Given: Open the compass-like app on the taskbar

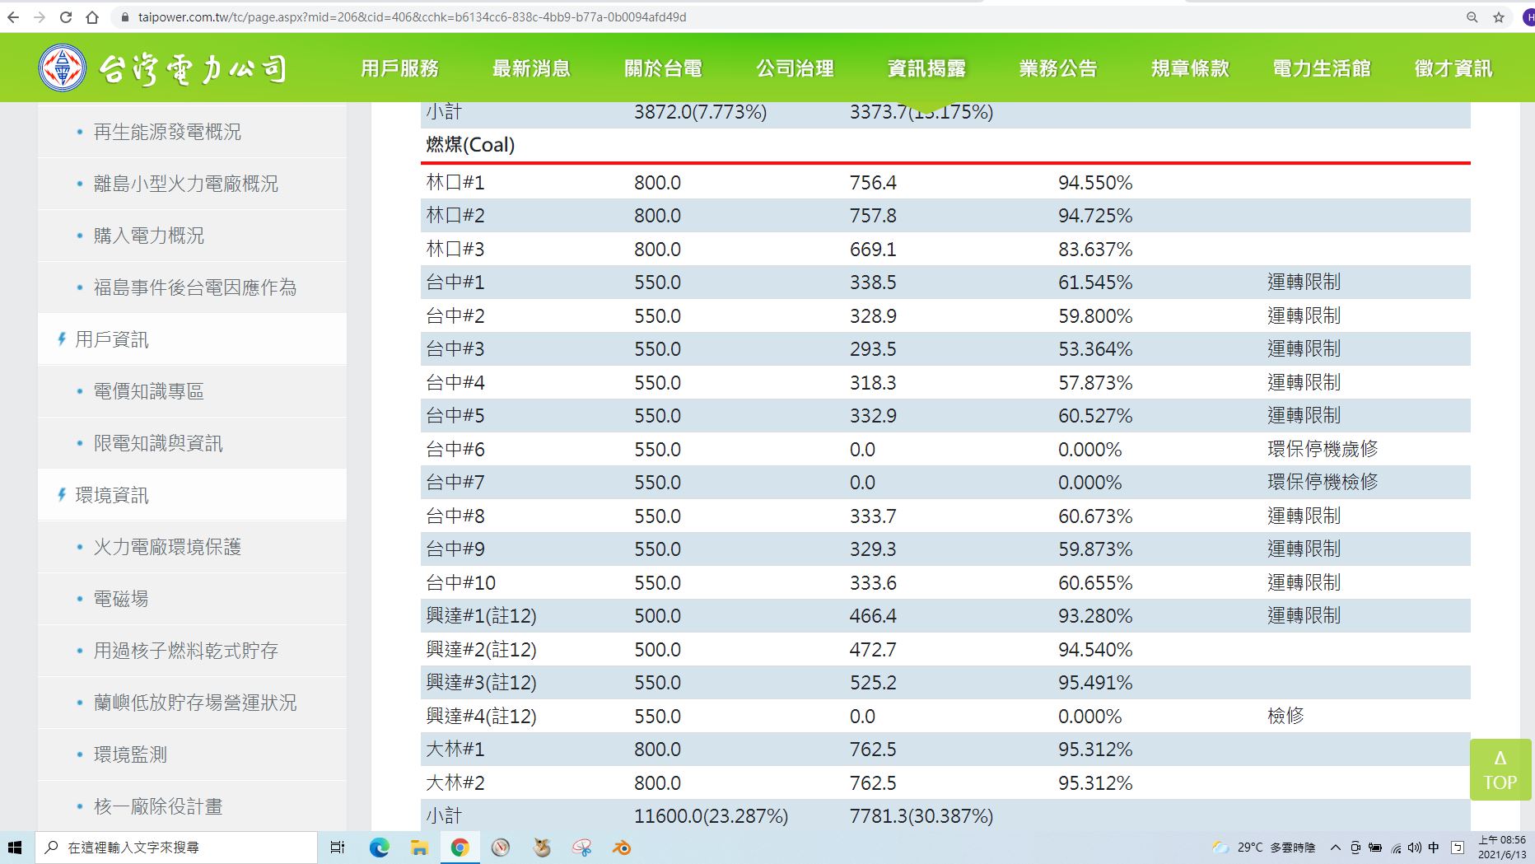Looking at the screenshot, I should point(501,848).
